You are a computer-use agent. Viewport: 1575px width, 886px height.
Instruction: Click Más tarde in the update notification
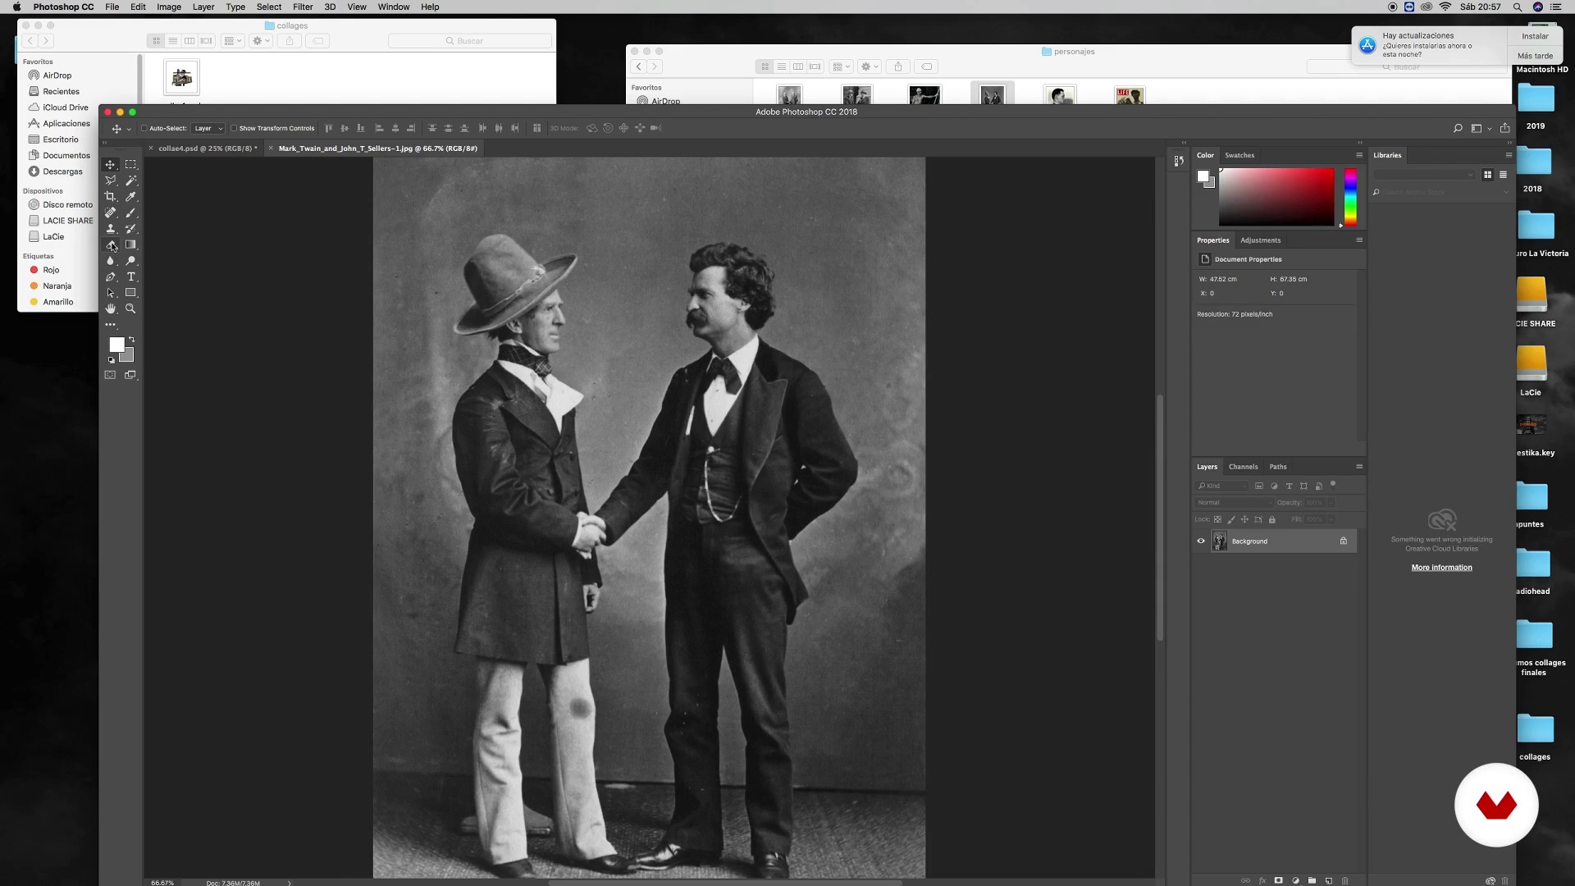click(x=1535, y=56)
